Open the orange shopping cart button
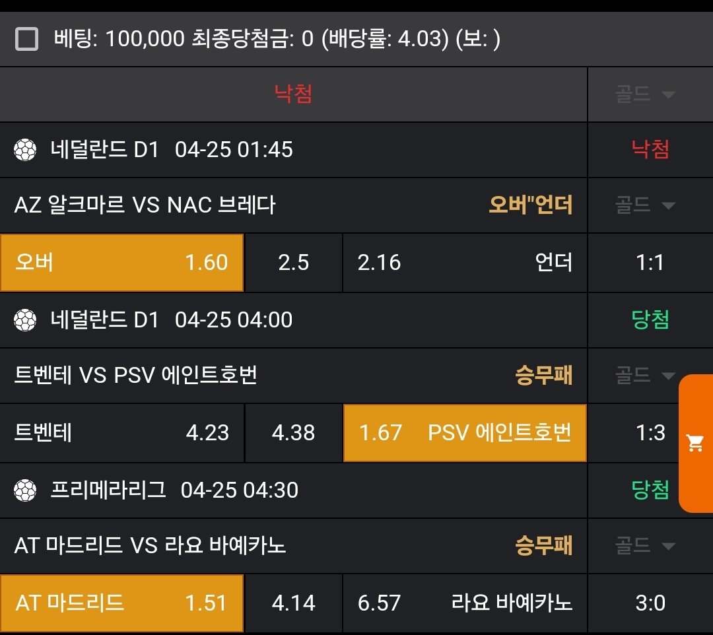Viewport: 713px width, 635px height. (695, 443)
